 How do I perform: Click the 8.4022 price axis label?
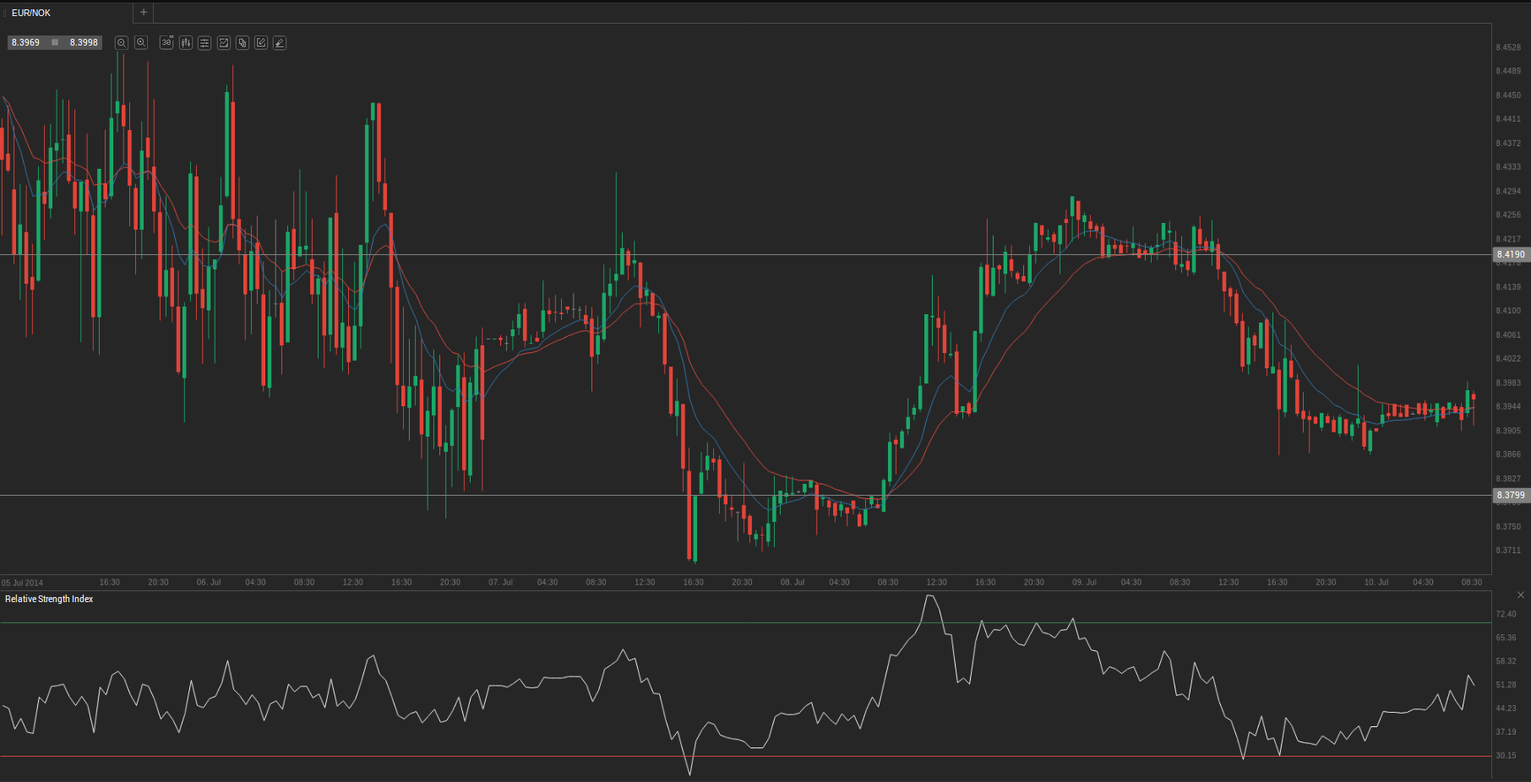click(x=1508, y=359)
